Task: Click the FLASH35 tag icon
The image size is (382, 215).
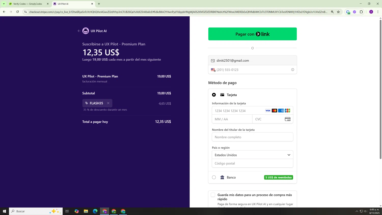Action: 87,103
